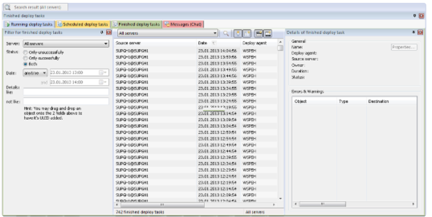432x217 pixels.
Task: Switch to the Running deploy tasks tab
Action: coord(29,24)
